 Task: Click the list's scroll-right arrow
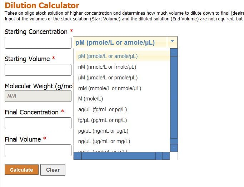click(166, 156)
